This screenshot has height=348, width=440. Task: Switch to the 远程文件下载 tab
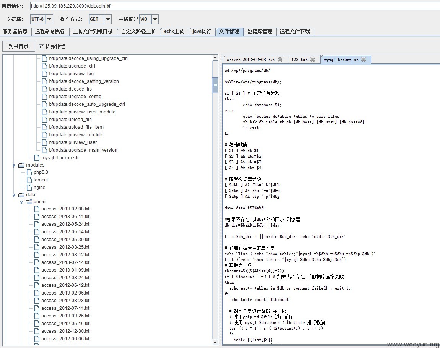coord(295,31)
